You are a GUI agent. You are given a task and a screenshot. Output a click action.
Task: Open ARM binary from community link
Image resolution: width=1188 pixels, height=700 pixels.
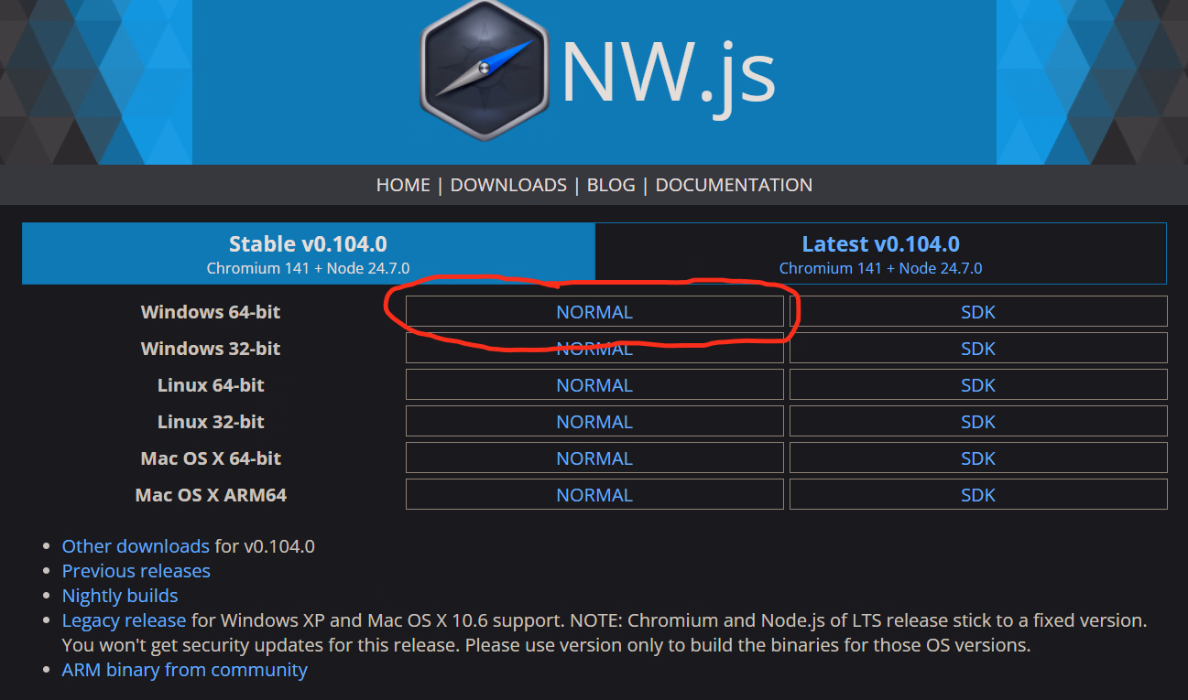point(184,670)
